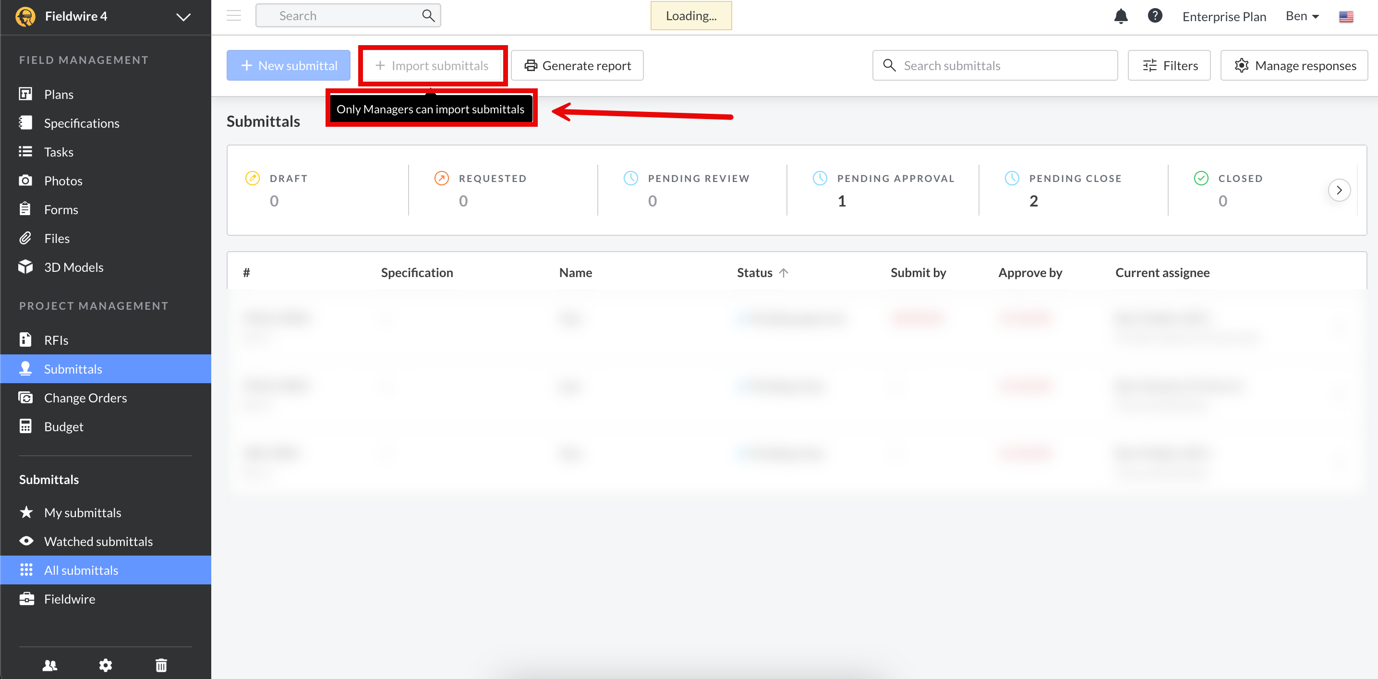
Task: Sort by Specification column header
Action: coord(417,272)
